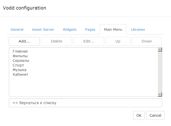The image size is (171, 126).
Task: Confirm with the Ok button
Action: pos(139,115)
